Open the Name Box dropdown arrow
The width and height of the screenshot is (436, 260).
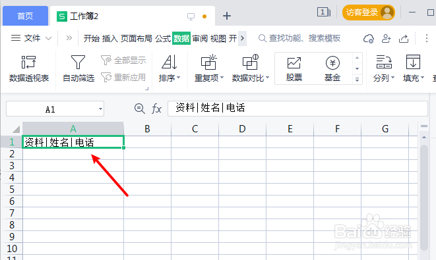pyautogui.click(x=100, y=109)
